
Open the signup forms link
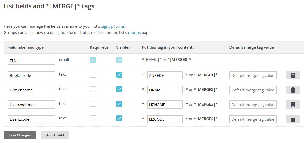pos(113,26)
